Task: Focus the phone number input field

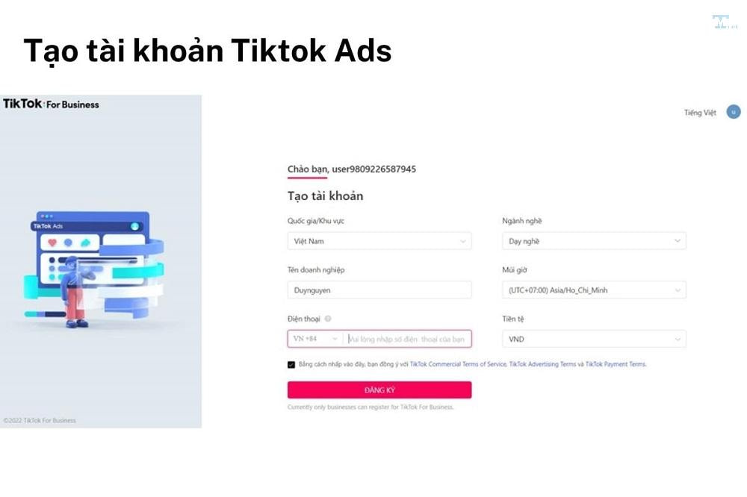Action: tap(408, 339)
